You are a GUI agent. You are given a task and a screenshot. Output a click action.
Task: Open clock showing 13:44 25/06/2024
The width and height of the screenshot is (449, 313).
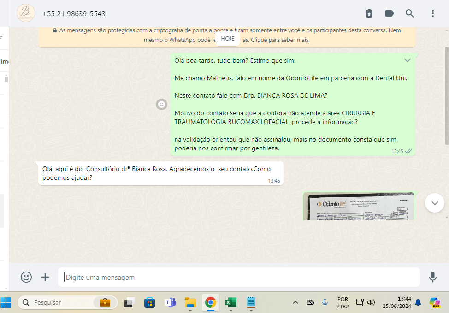click(396, 302)
